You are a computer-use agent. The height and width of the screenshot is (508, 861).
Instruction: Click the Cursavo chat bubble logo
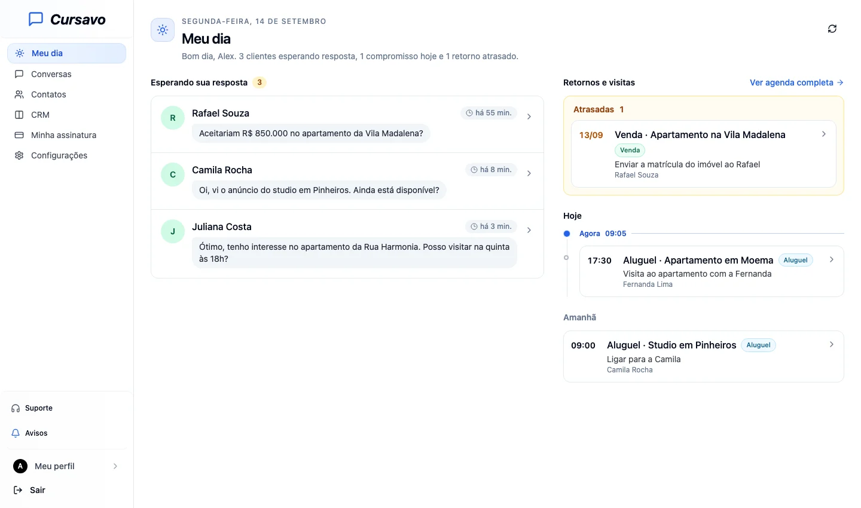coord(36,19)
